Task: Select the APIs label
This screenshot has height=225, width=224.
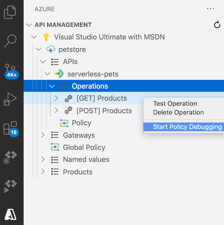Action: pos(70,62)
